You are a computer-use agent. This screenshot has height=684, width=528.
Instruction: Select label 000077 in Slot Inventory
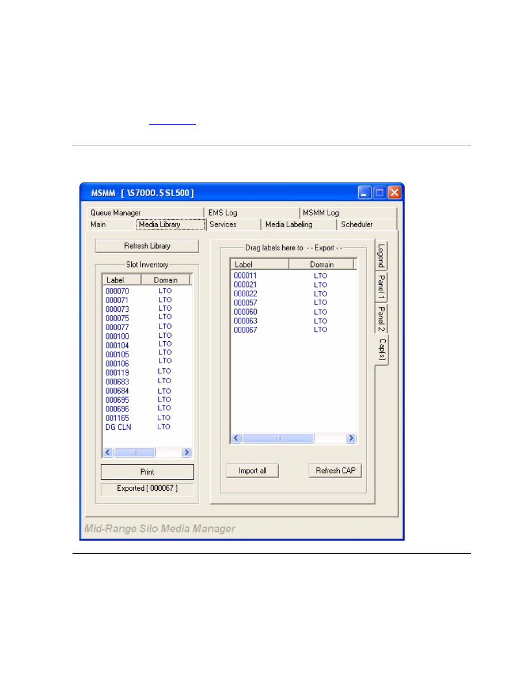117,327
